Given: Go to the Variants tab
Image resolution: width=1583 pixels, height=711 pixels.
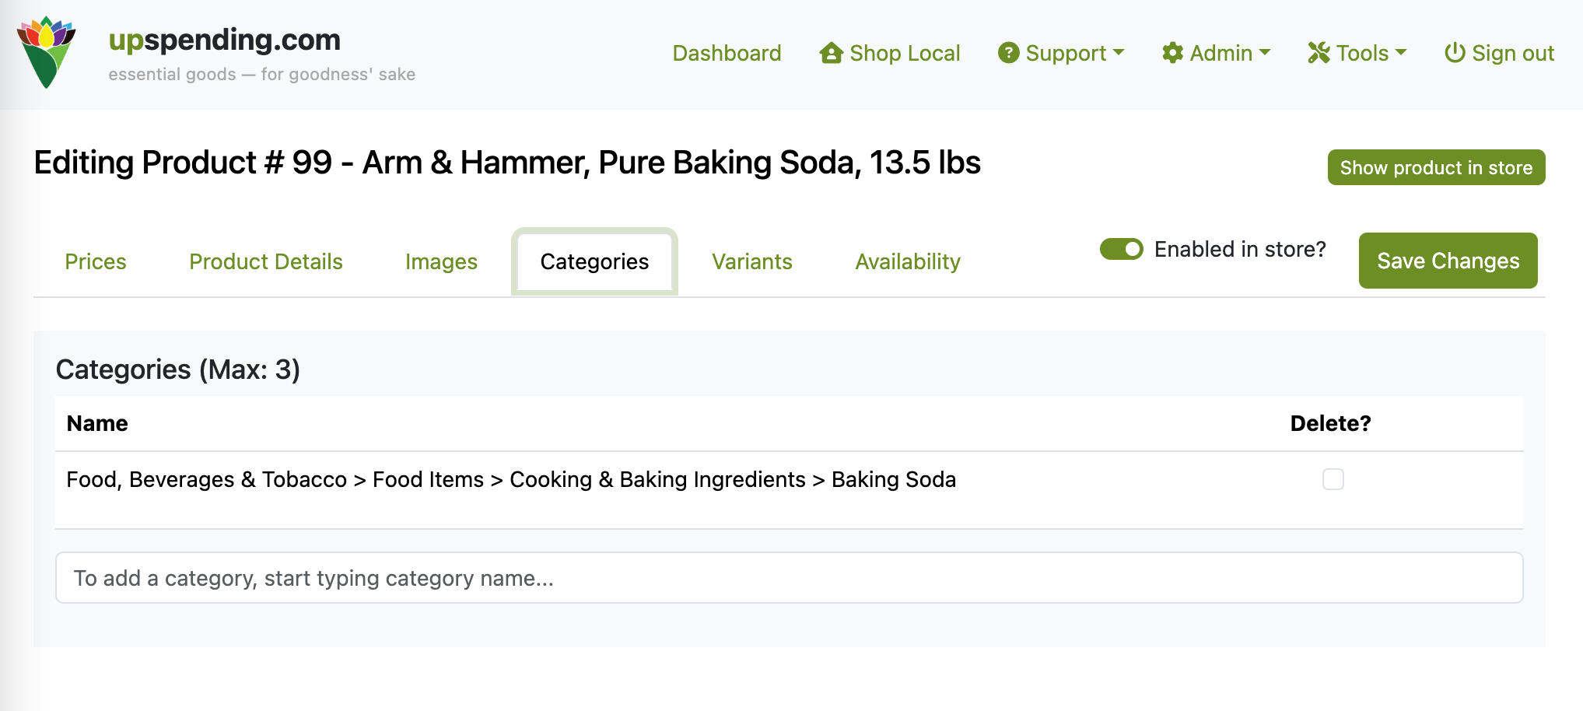Looking at the screenshot, I should [x=751, y=262].
